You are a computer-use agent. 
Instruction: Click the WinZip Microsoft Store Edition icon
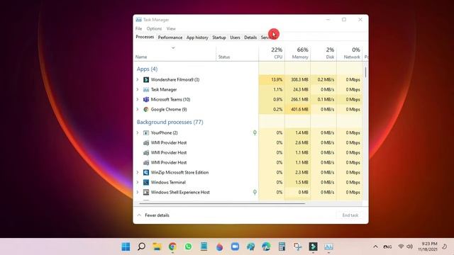click(146, 172)
